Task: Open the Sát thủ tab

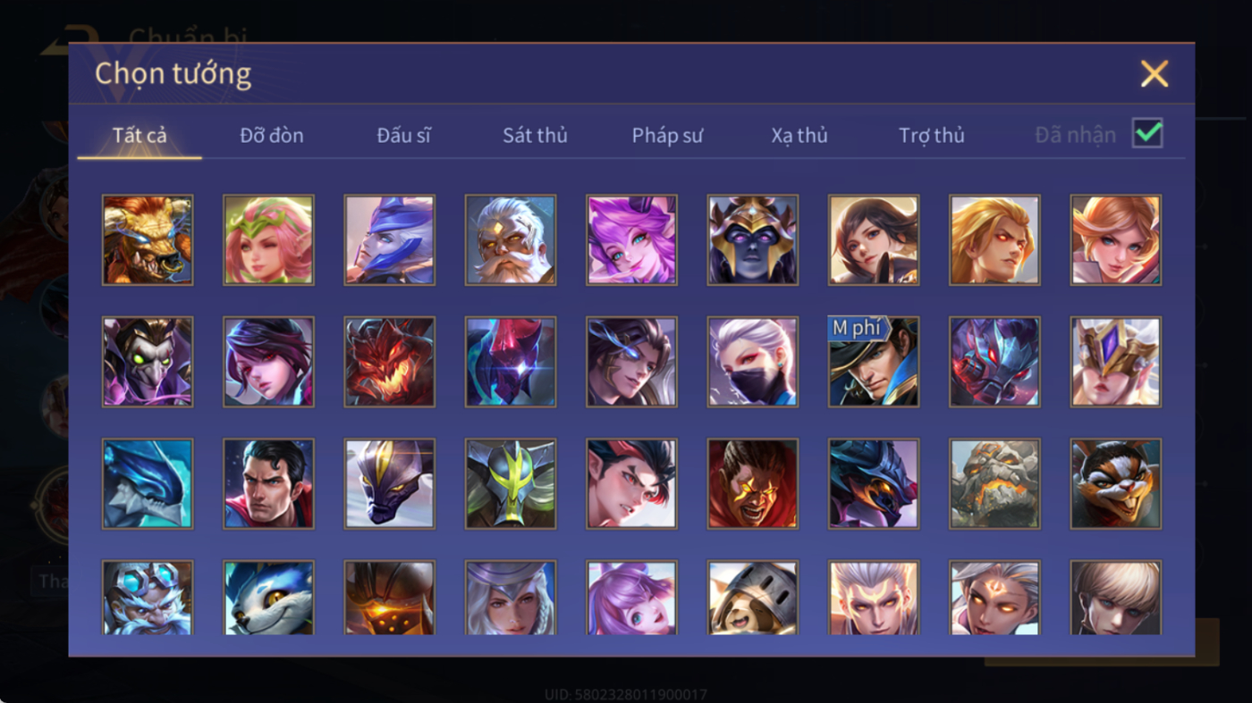Action: pyautogui.click(x=535, y=135)
